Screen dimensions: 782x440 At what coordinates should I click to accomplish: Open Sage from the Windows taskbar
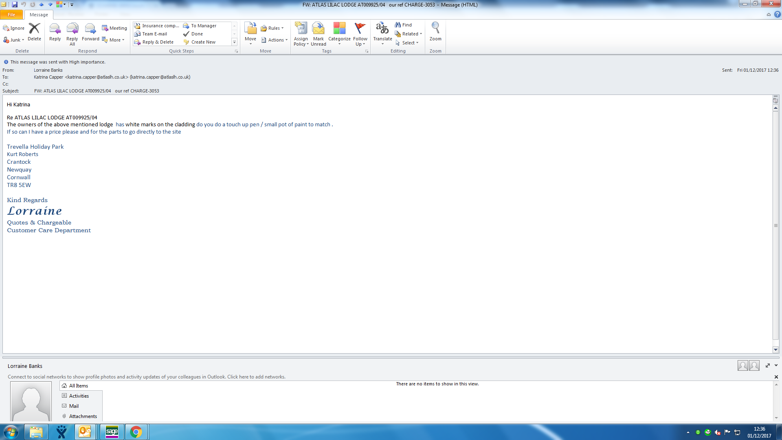112,432
